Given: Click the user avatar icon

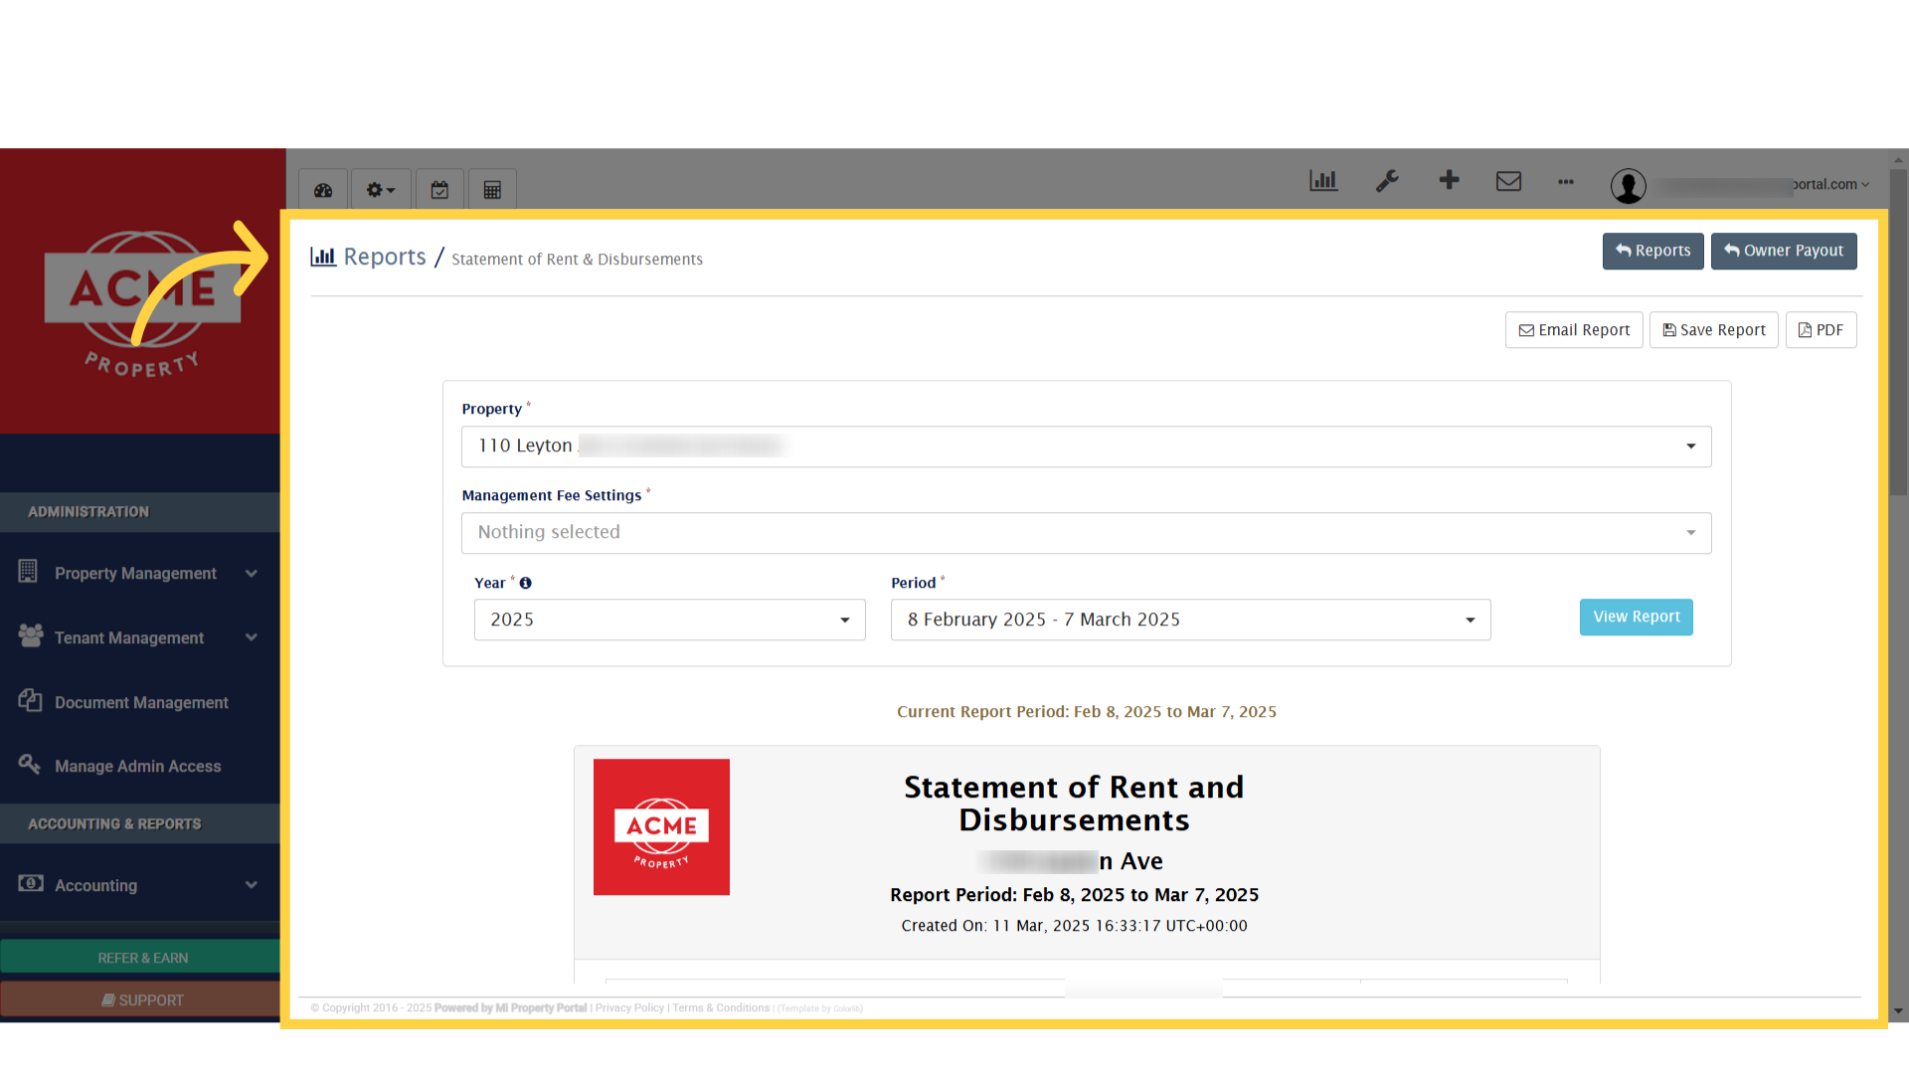Looking at the screenshot, I should click(1628, 186).
